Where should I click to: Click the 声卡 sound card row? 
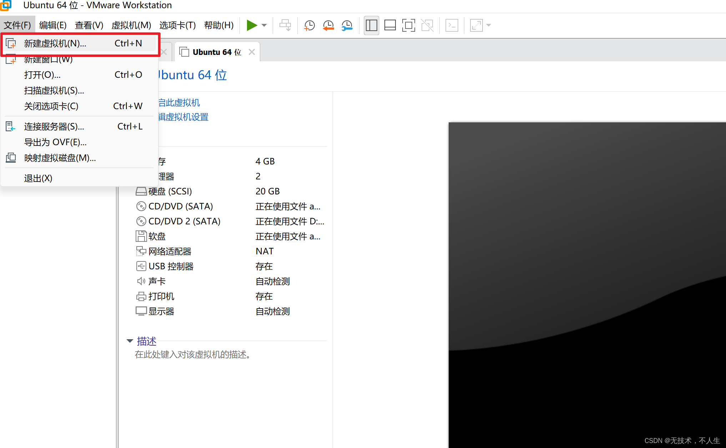[230, 281]
